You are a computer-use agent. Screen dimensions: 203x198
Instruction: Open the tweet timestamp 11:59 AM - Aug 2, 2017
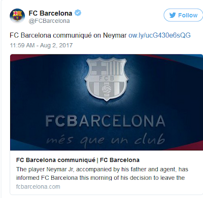pos(41,45)
